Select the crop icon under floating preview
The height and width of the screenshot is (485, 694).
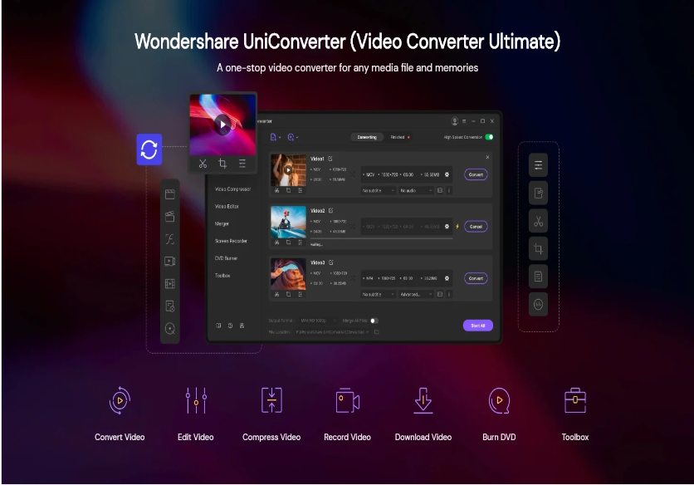222,164
